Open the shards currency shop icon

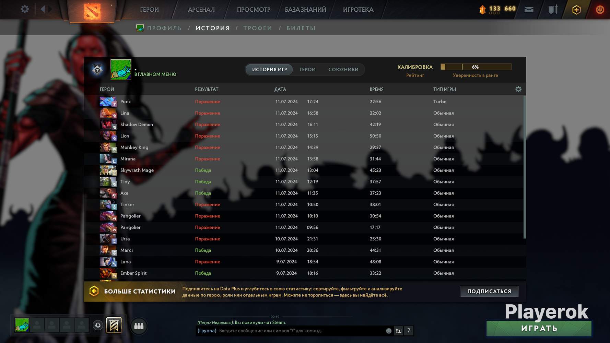tap(482, 10)
